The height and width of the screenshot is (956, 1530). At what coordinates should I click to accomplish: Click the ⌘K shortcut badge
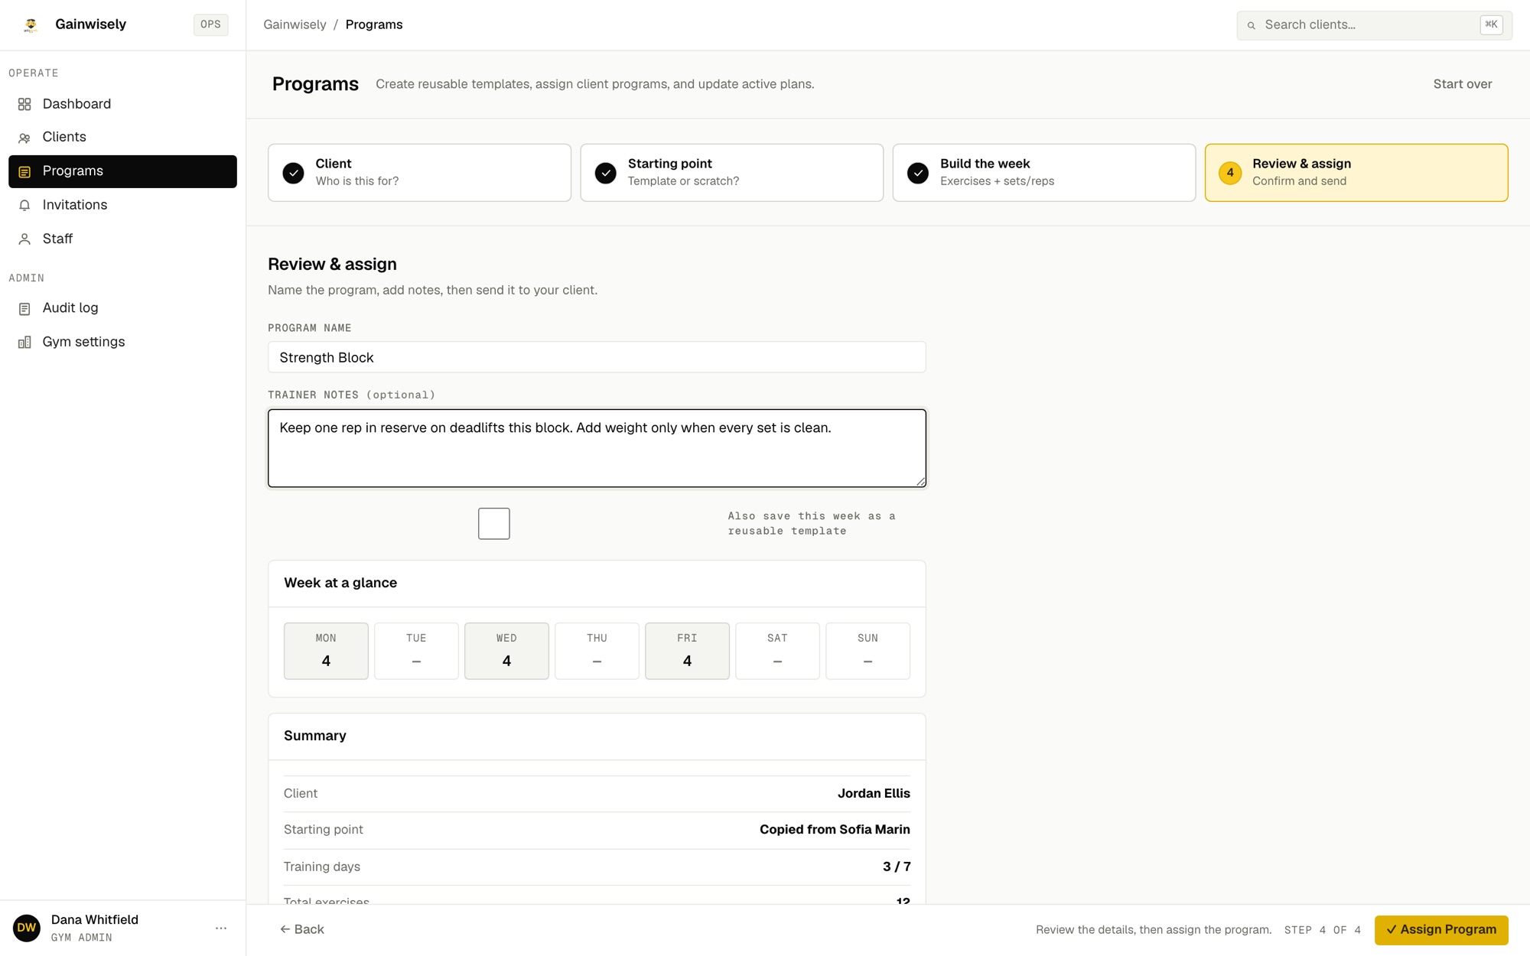point(1491,24)
